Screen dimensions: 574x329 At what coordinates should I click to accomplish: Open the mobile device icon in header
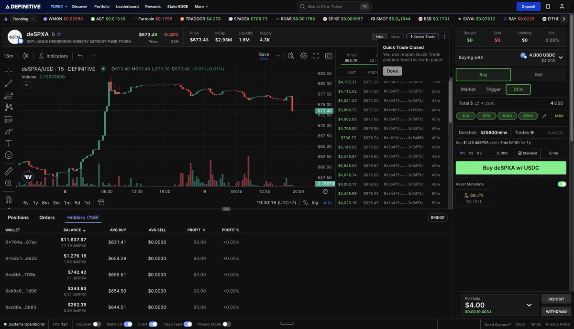tap(548, 7)
